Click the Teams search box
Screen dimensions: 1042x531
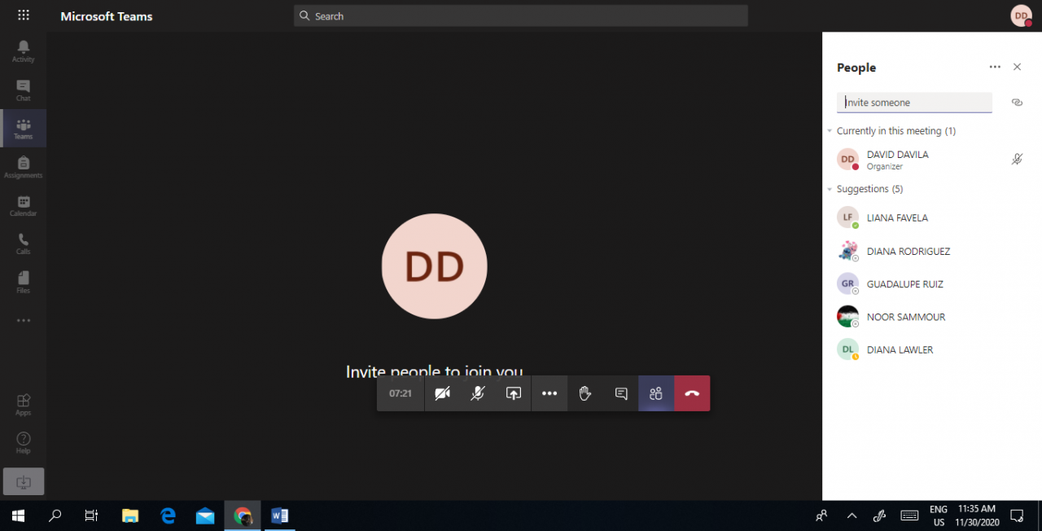(521, 16)
